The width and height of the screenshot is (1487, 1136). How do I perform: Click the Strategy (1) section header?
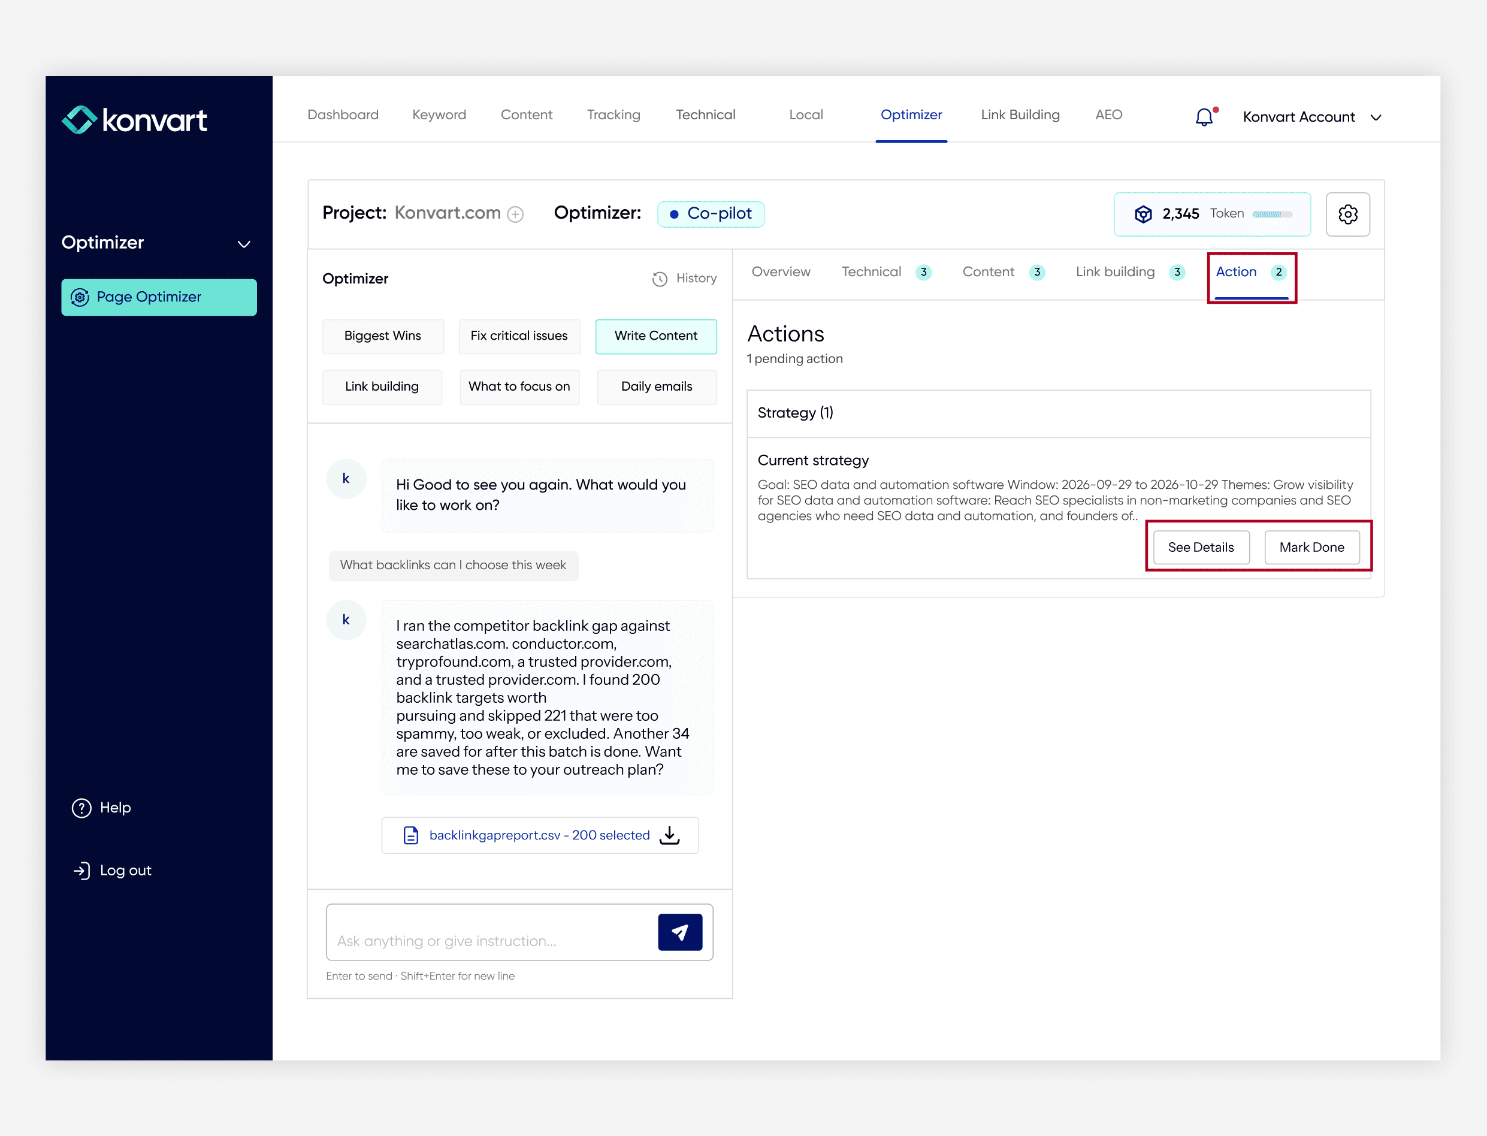coord(1058,413)
